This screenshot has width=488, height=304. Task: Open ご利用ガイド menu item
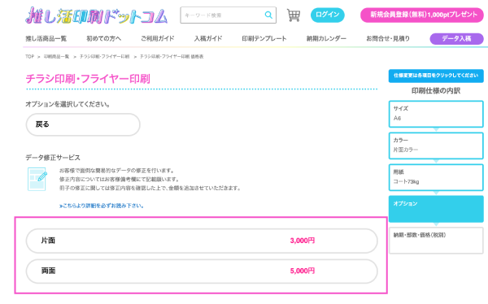coord(158,38)
